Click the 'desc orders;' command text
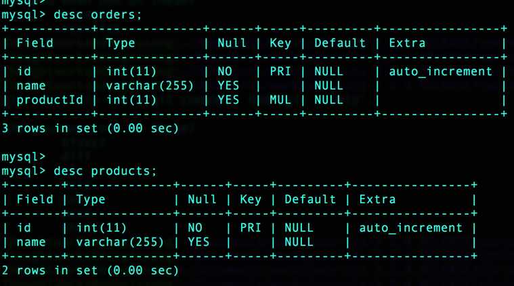 click(x=98, y=15)
